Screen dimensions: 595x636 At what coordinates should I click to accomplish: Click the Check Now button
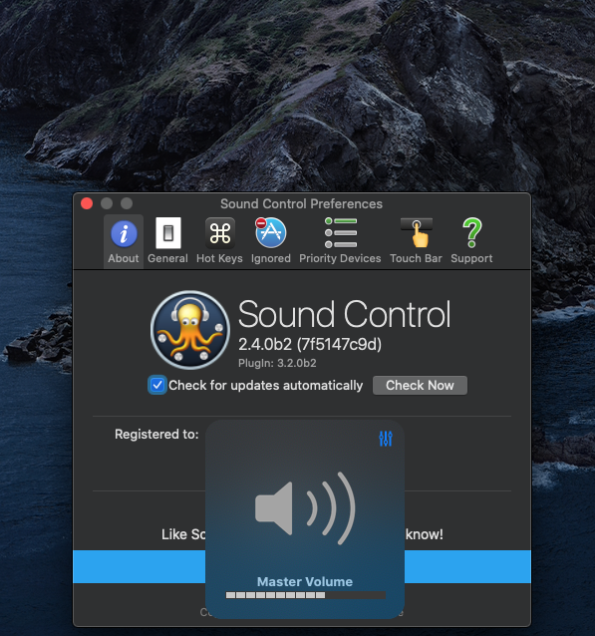tap(420, 385)
